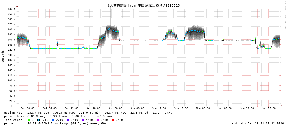Select the Sun 12:00 time label

159,108
